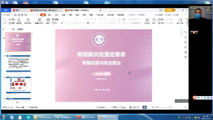Expand the slide layout dropdown
This screenshot has width=213, height=120.
tap(48, 23)
